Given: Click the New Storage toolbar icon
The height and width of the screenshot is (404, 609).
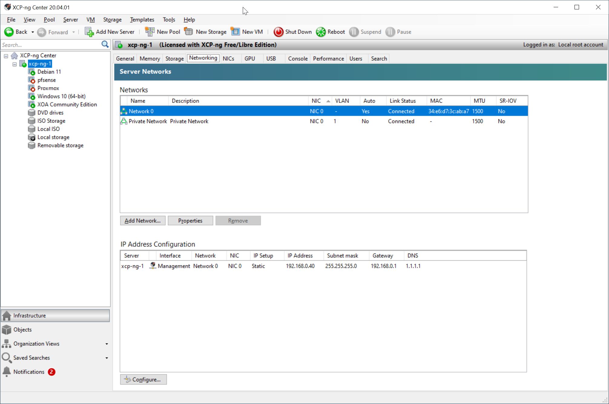Looking at the screenshot, I should 189,32.
